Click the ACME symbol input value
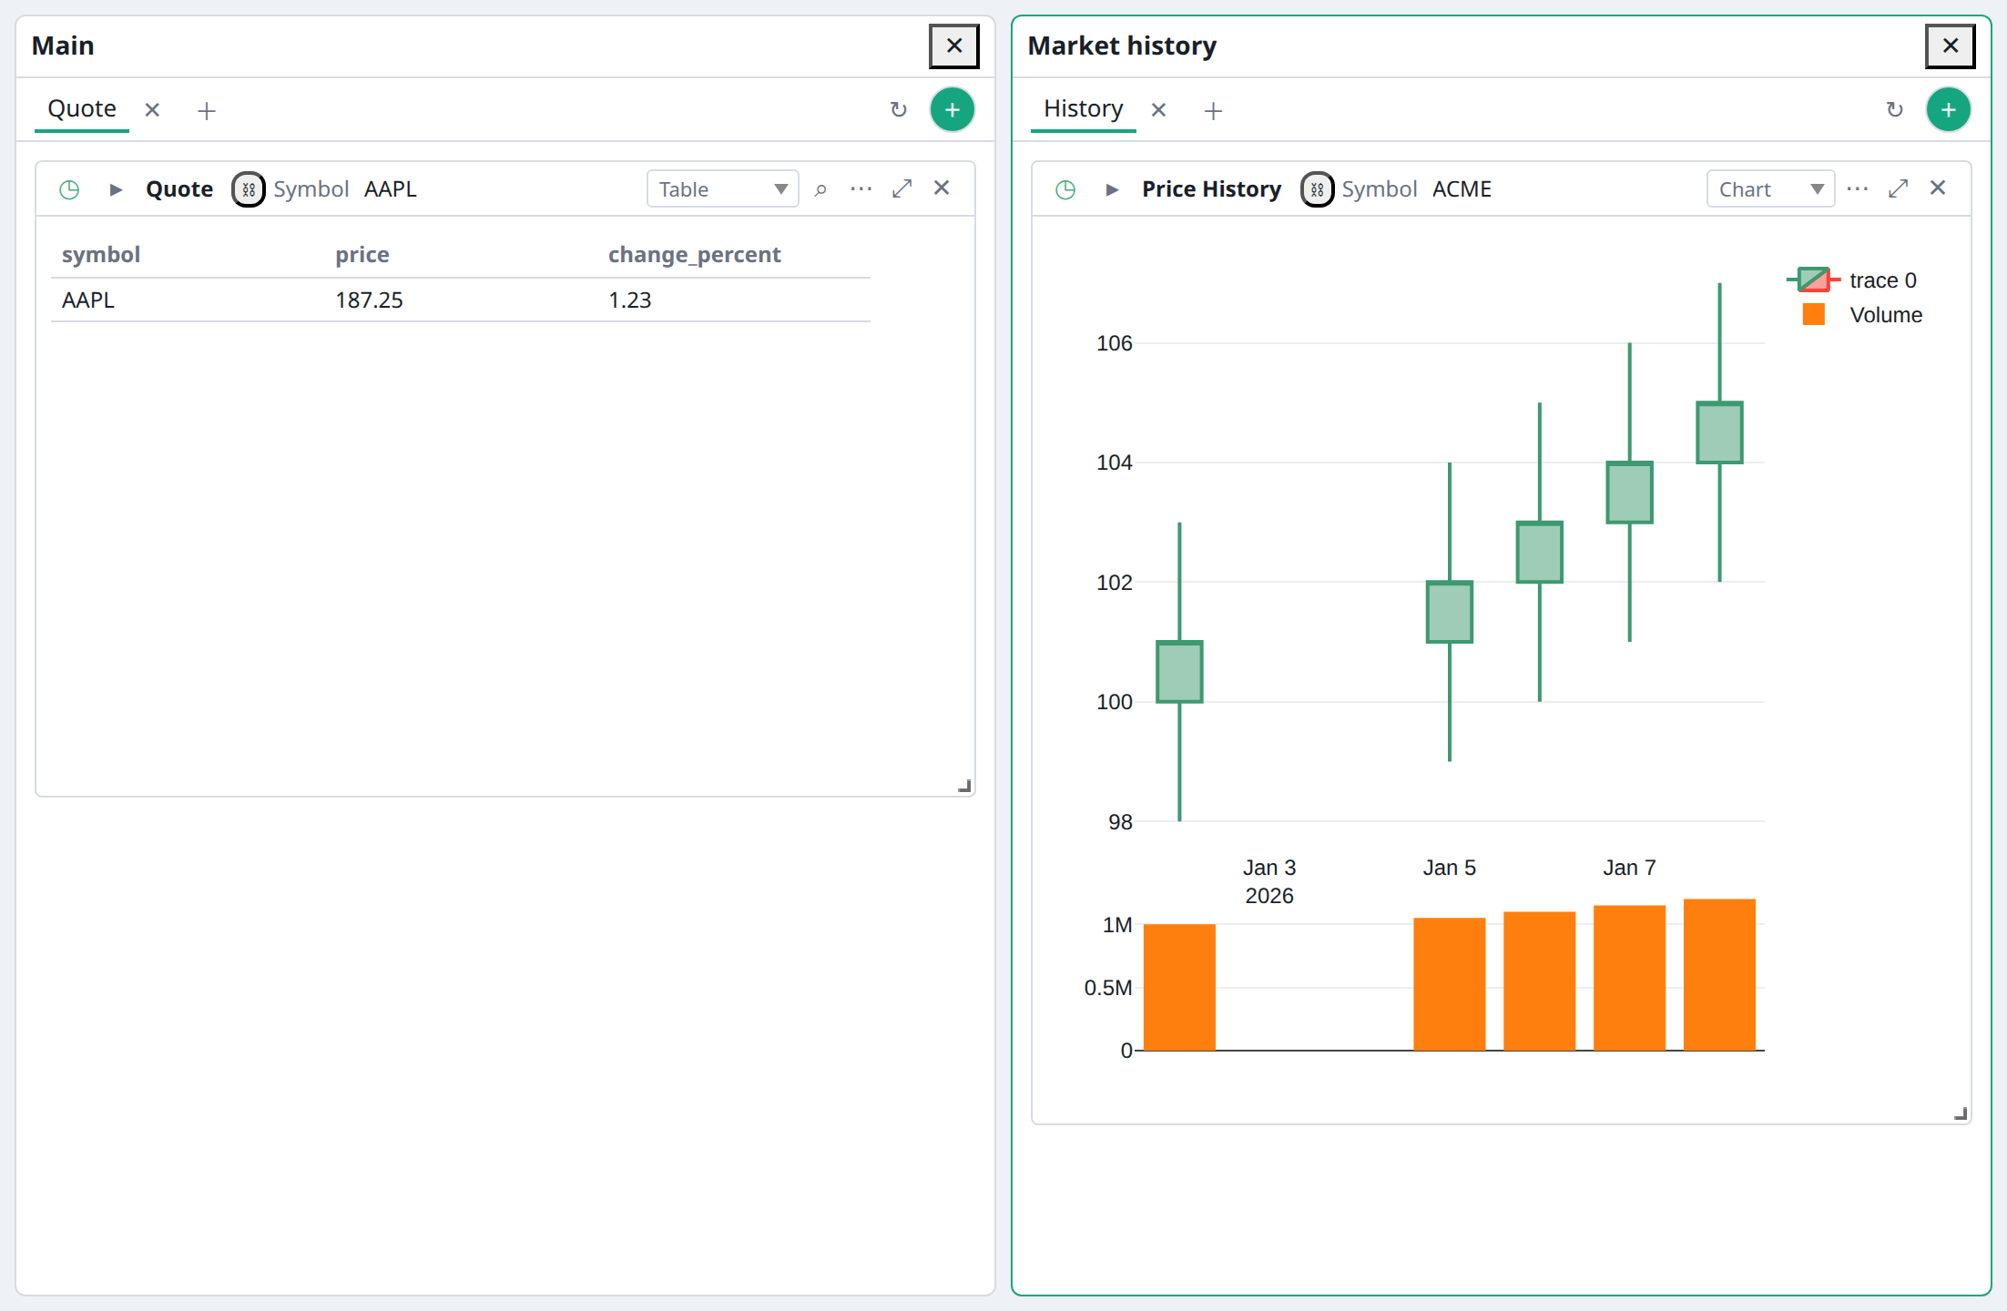Screen dimensions: 2007x1311 [x=1462, y=189]
